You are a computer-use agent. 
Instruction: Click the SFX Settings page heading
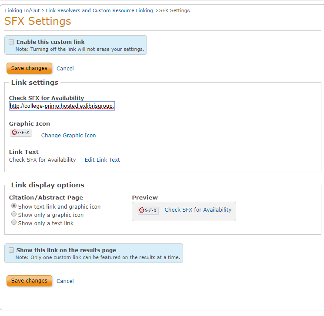(37, 21)
